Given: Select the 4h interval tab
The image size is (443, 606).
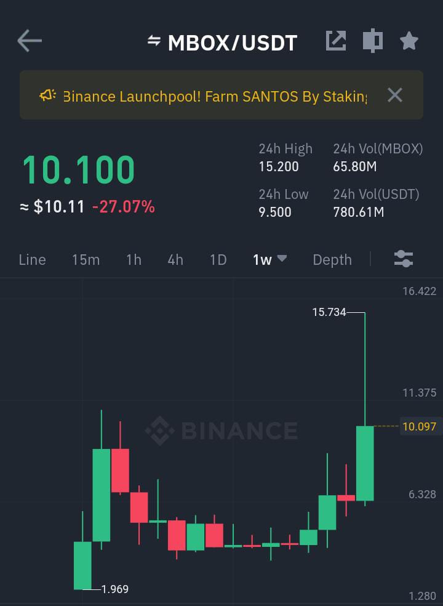Looking at the screenshot, I should [175, 260].
